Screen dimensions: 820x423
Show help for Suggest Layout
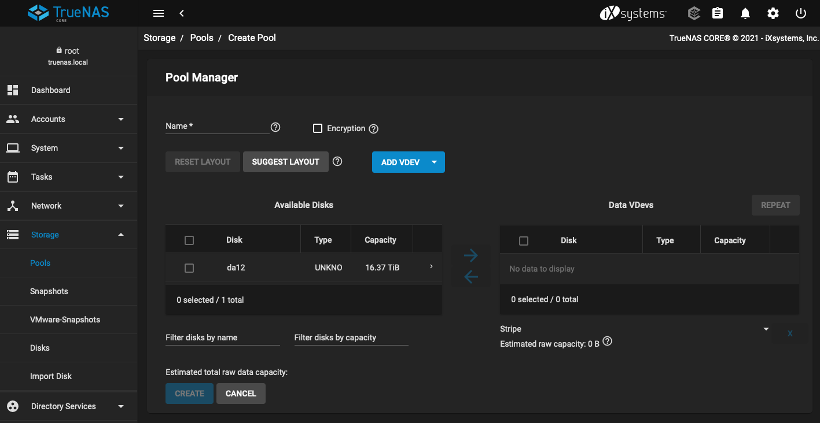[337, 162]
